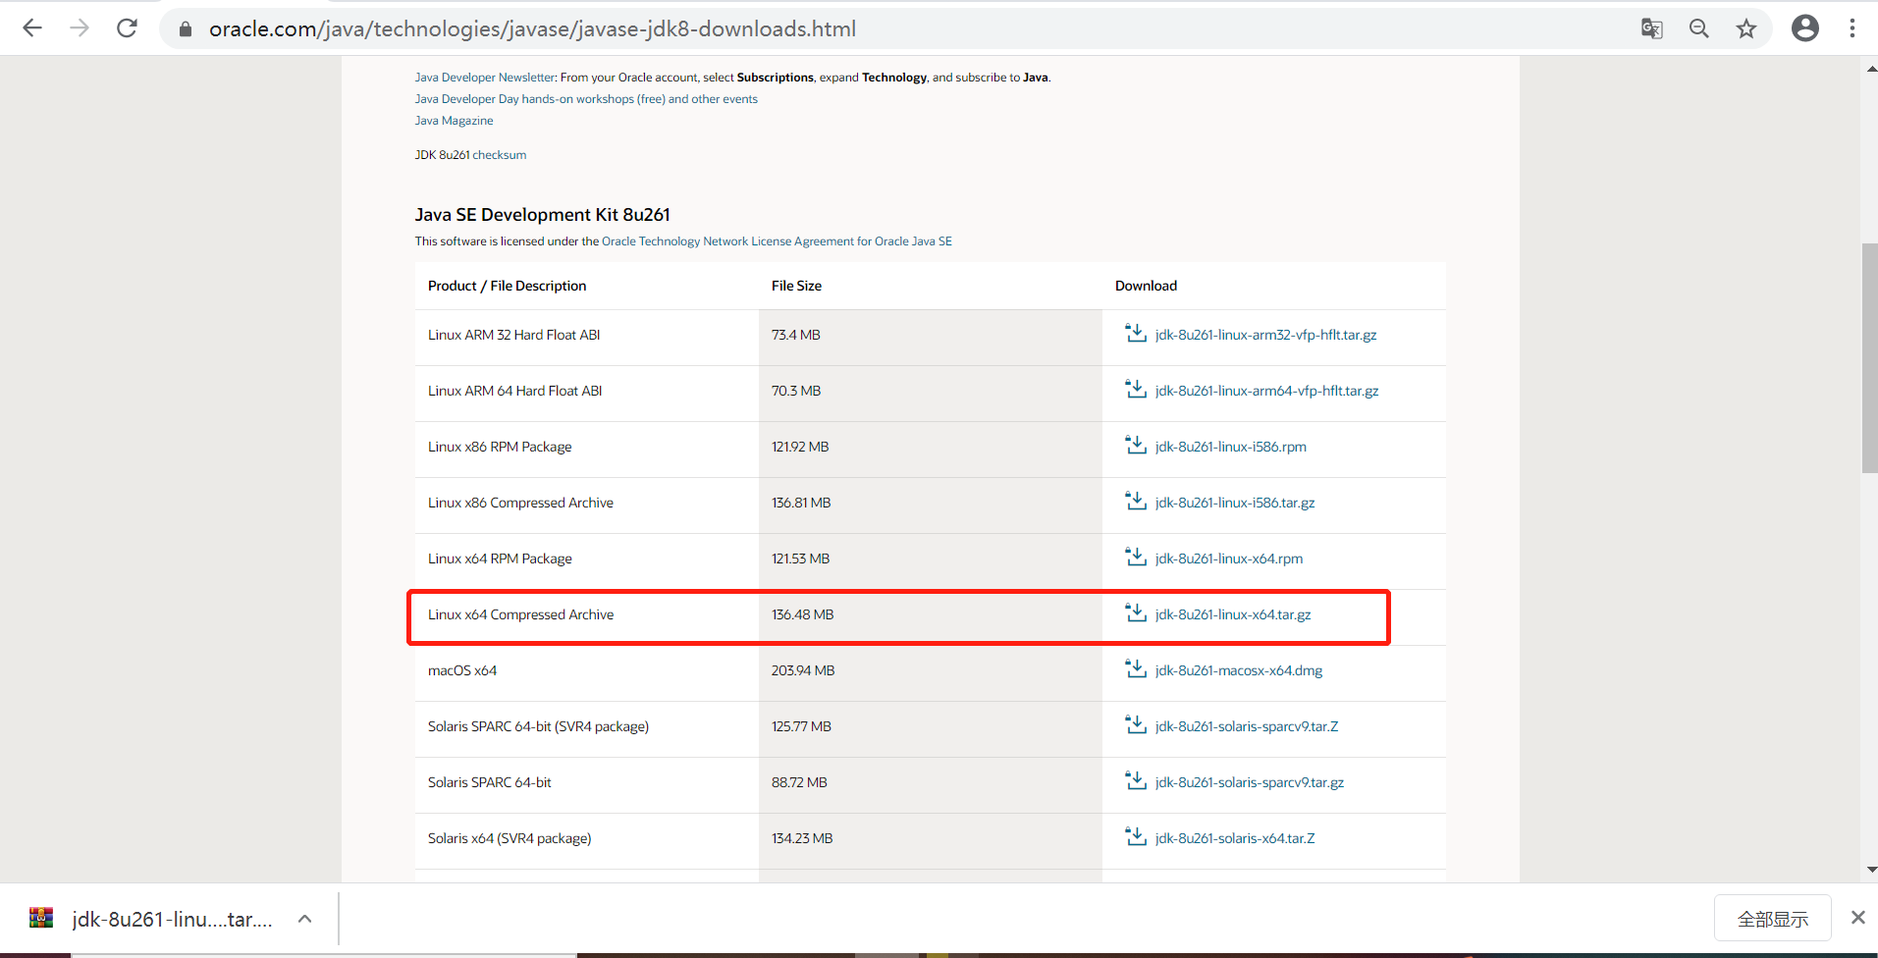Select the Java SE Development Kit 8u261 heading
This screenshot has width=1878, height=958.
[543, 215]
